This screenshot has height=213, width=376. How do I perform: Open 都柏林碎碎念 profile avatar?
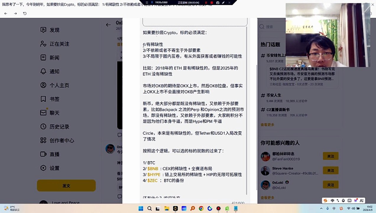pos(265,156)
